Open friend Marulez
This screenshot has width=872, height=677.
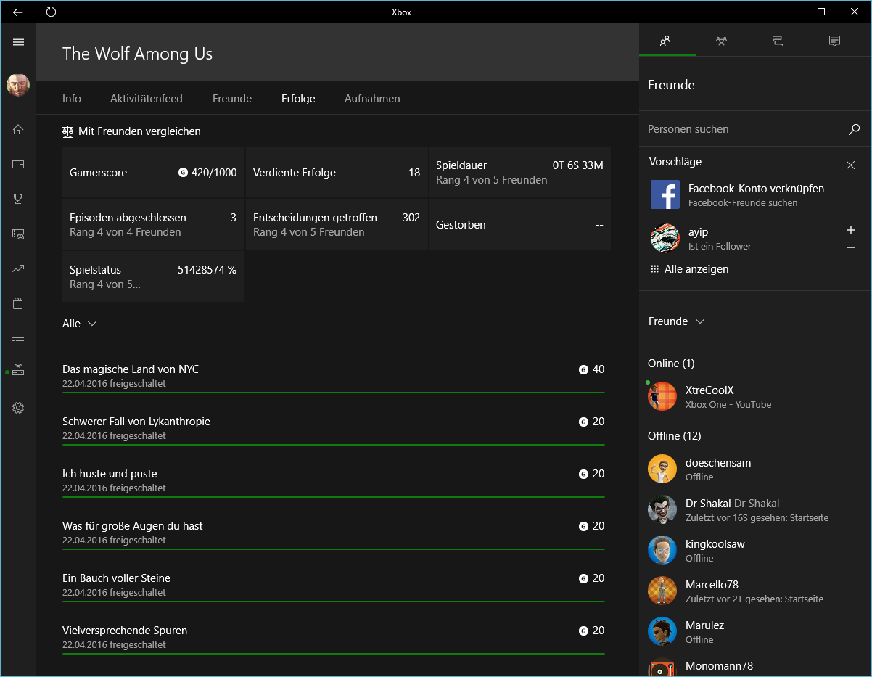click(x=755, y=631)
